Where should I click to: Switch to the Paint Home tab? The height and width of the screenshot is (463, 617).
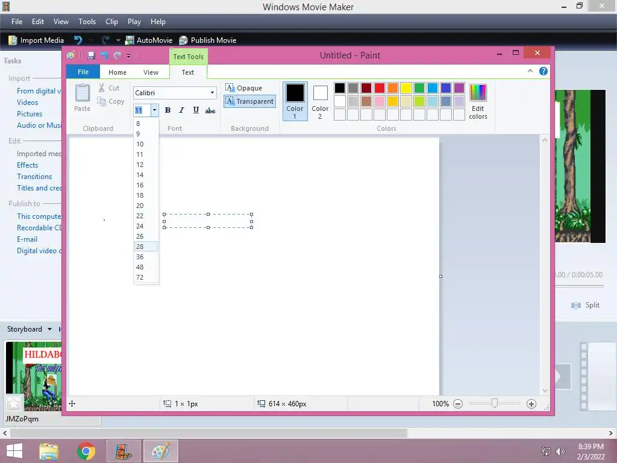point(117,72)
